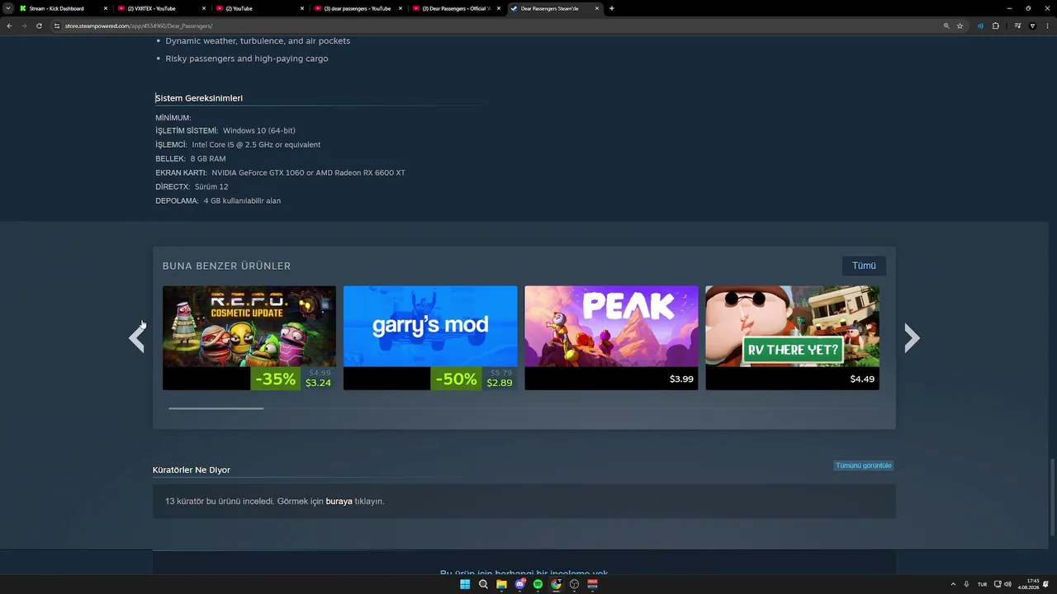Open the R.E.P.O. Cosmetic Update game card

click(249, 337)
